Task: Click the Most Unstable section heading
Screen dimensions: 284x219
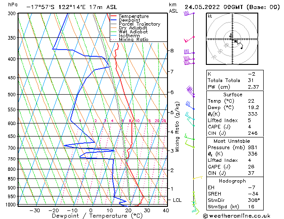Action: click(x=232, y=141)
